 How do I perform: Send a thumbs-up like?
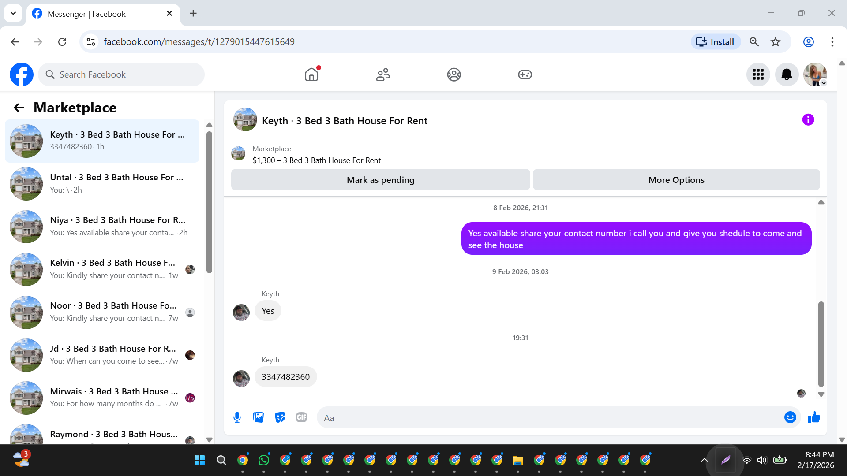point(814,417)
